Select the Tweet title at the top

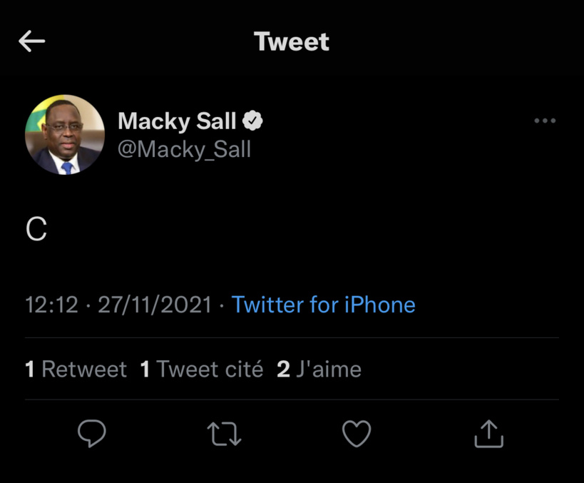291,41
